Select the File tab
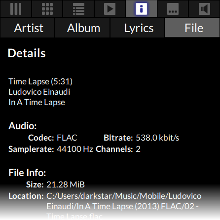220x220 pixels. pyautogui.click(x=192, y=28)
